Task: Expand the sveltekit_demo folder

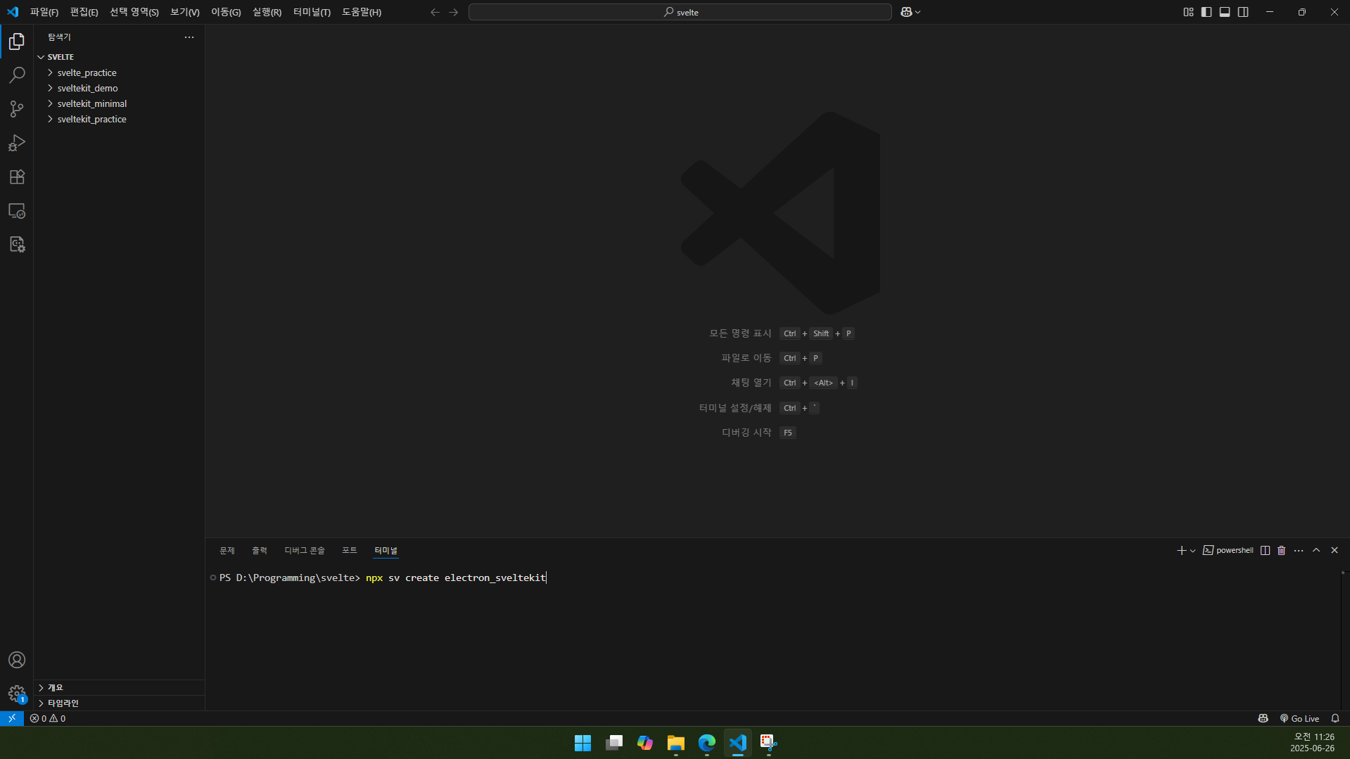Action: click(120, 88)
